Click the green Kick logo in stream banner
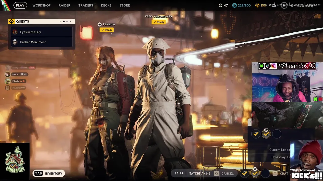323x181 pixels. tap(261, 66)
